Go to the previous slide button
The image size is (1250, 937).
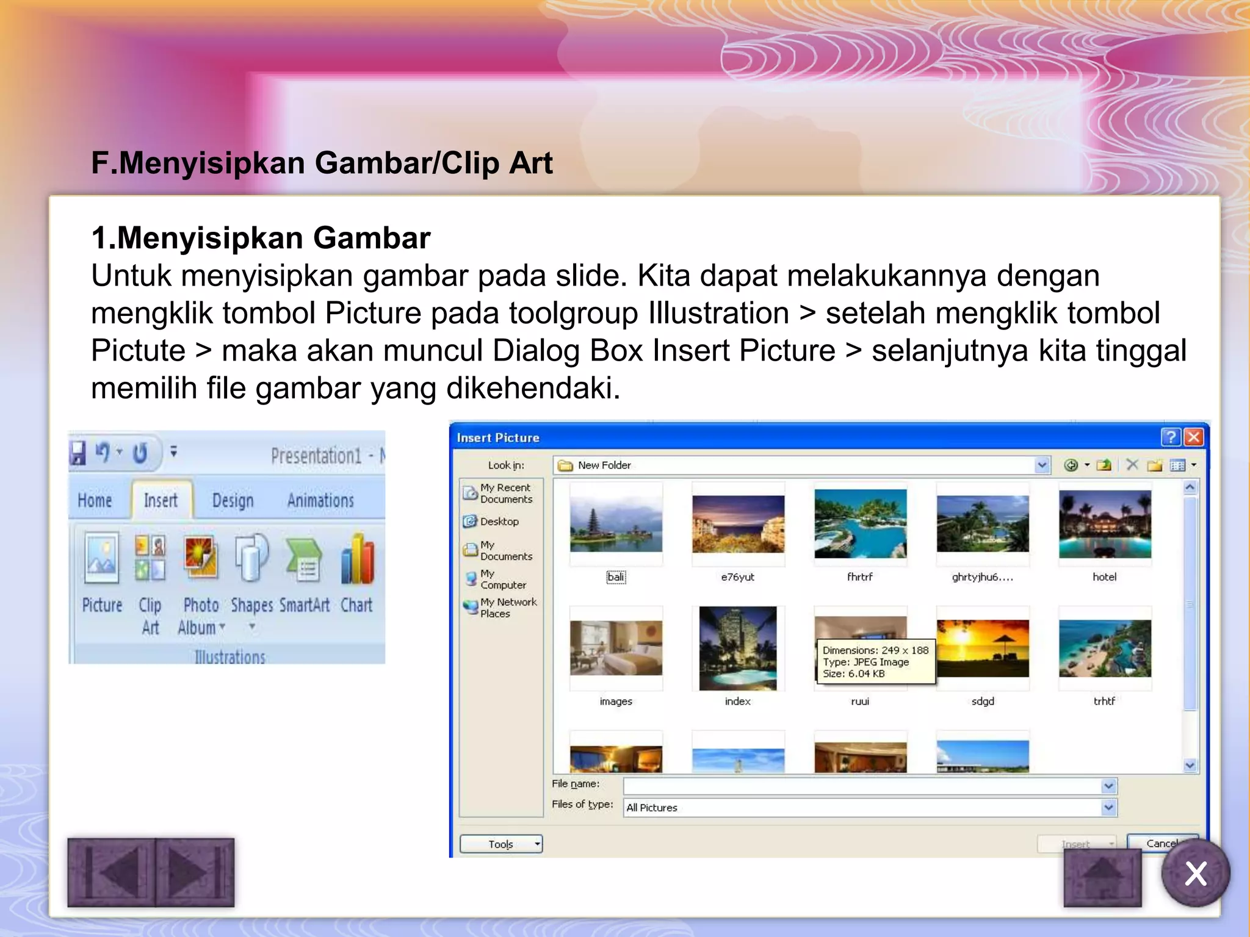pos(111,872)
